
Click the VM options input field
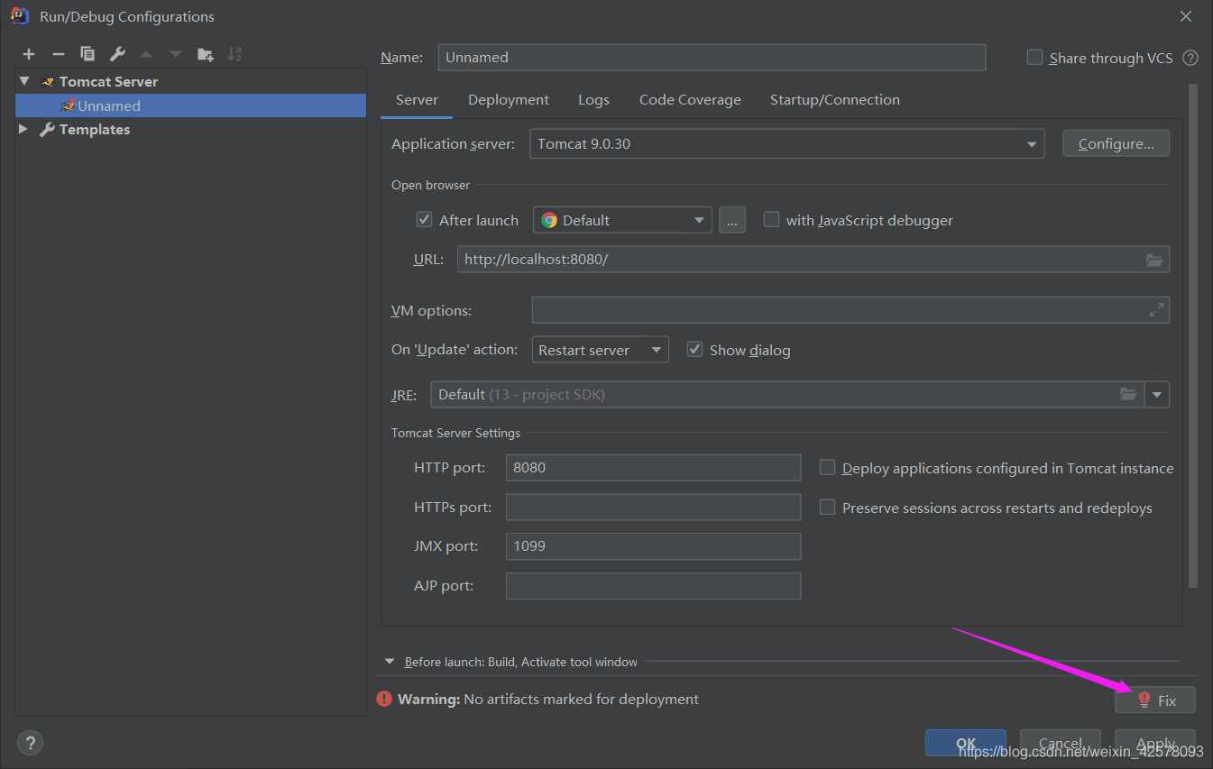pyautogui.click(x=850, y=310)
